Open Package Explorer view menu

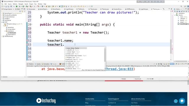(25, 11)
